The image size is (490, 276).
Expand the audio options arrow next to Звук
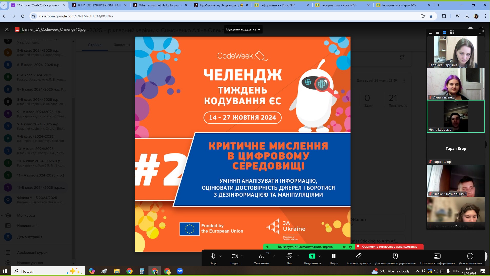coord(221,256)
